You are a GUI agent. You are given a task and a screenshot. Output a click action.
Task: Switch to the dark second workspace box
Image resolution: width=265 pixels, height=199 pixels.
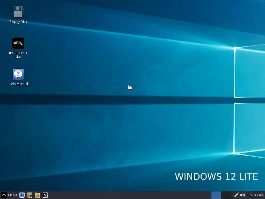tap(226, 195)
